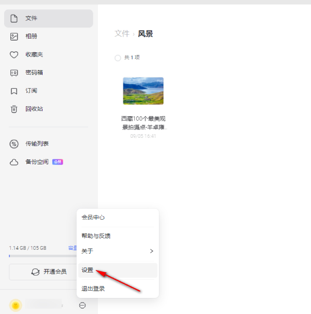Open 备份空间 backup space

tap(37, 162)
